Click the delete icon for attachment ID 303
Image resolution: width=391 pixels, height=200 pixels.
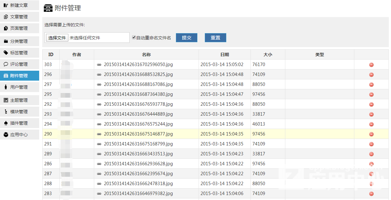pos(371,65)
